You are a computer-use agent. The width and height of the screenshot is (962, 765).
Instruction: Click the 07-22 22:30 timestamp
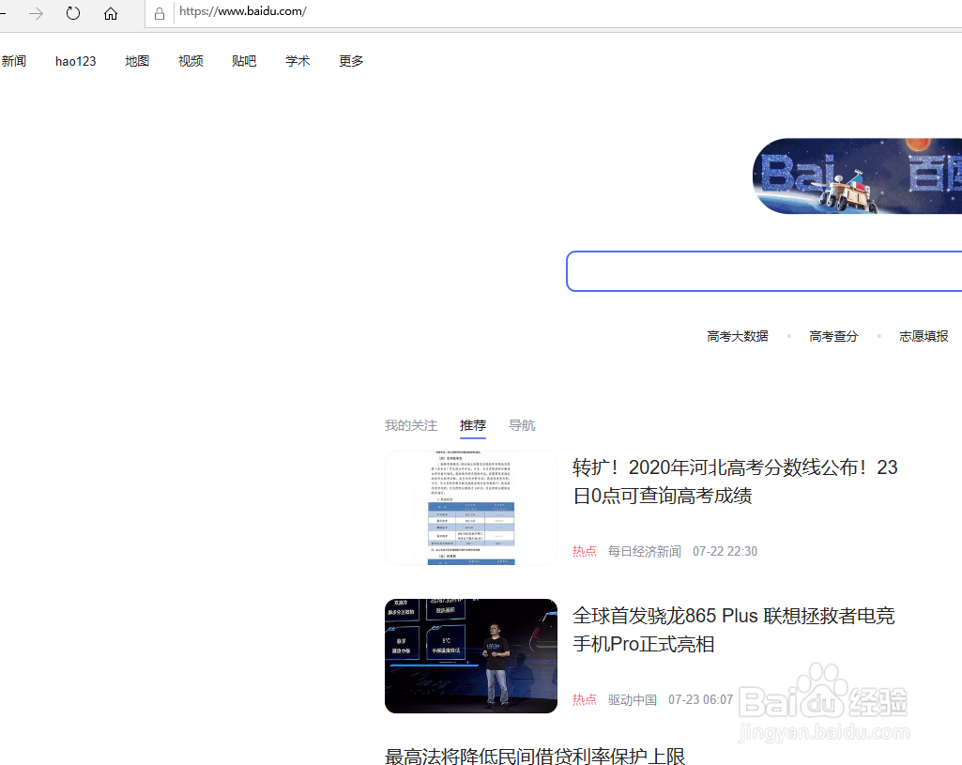(725, 552)
